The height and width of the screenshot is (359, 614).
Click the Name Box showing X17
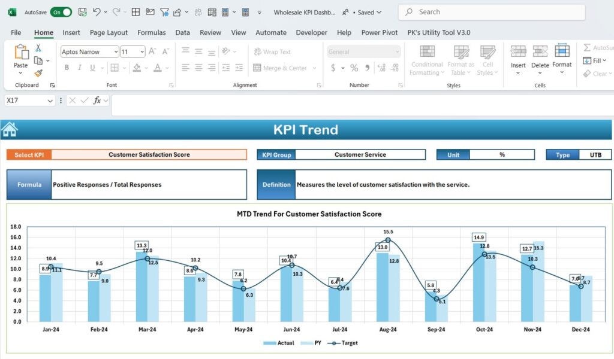(29, 101)
